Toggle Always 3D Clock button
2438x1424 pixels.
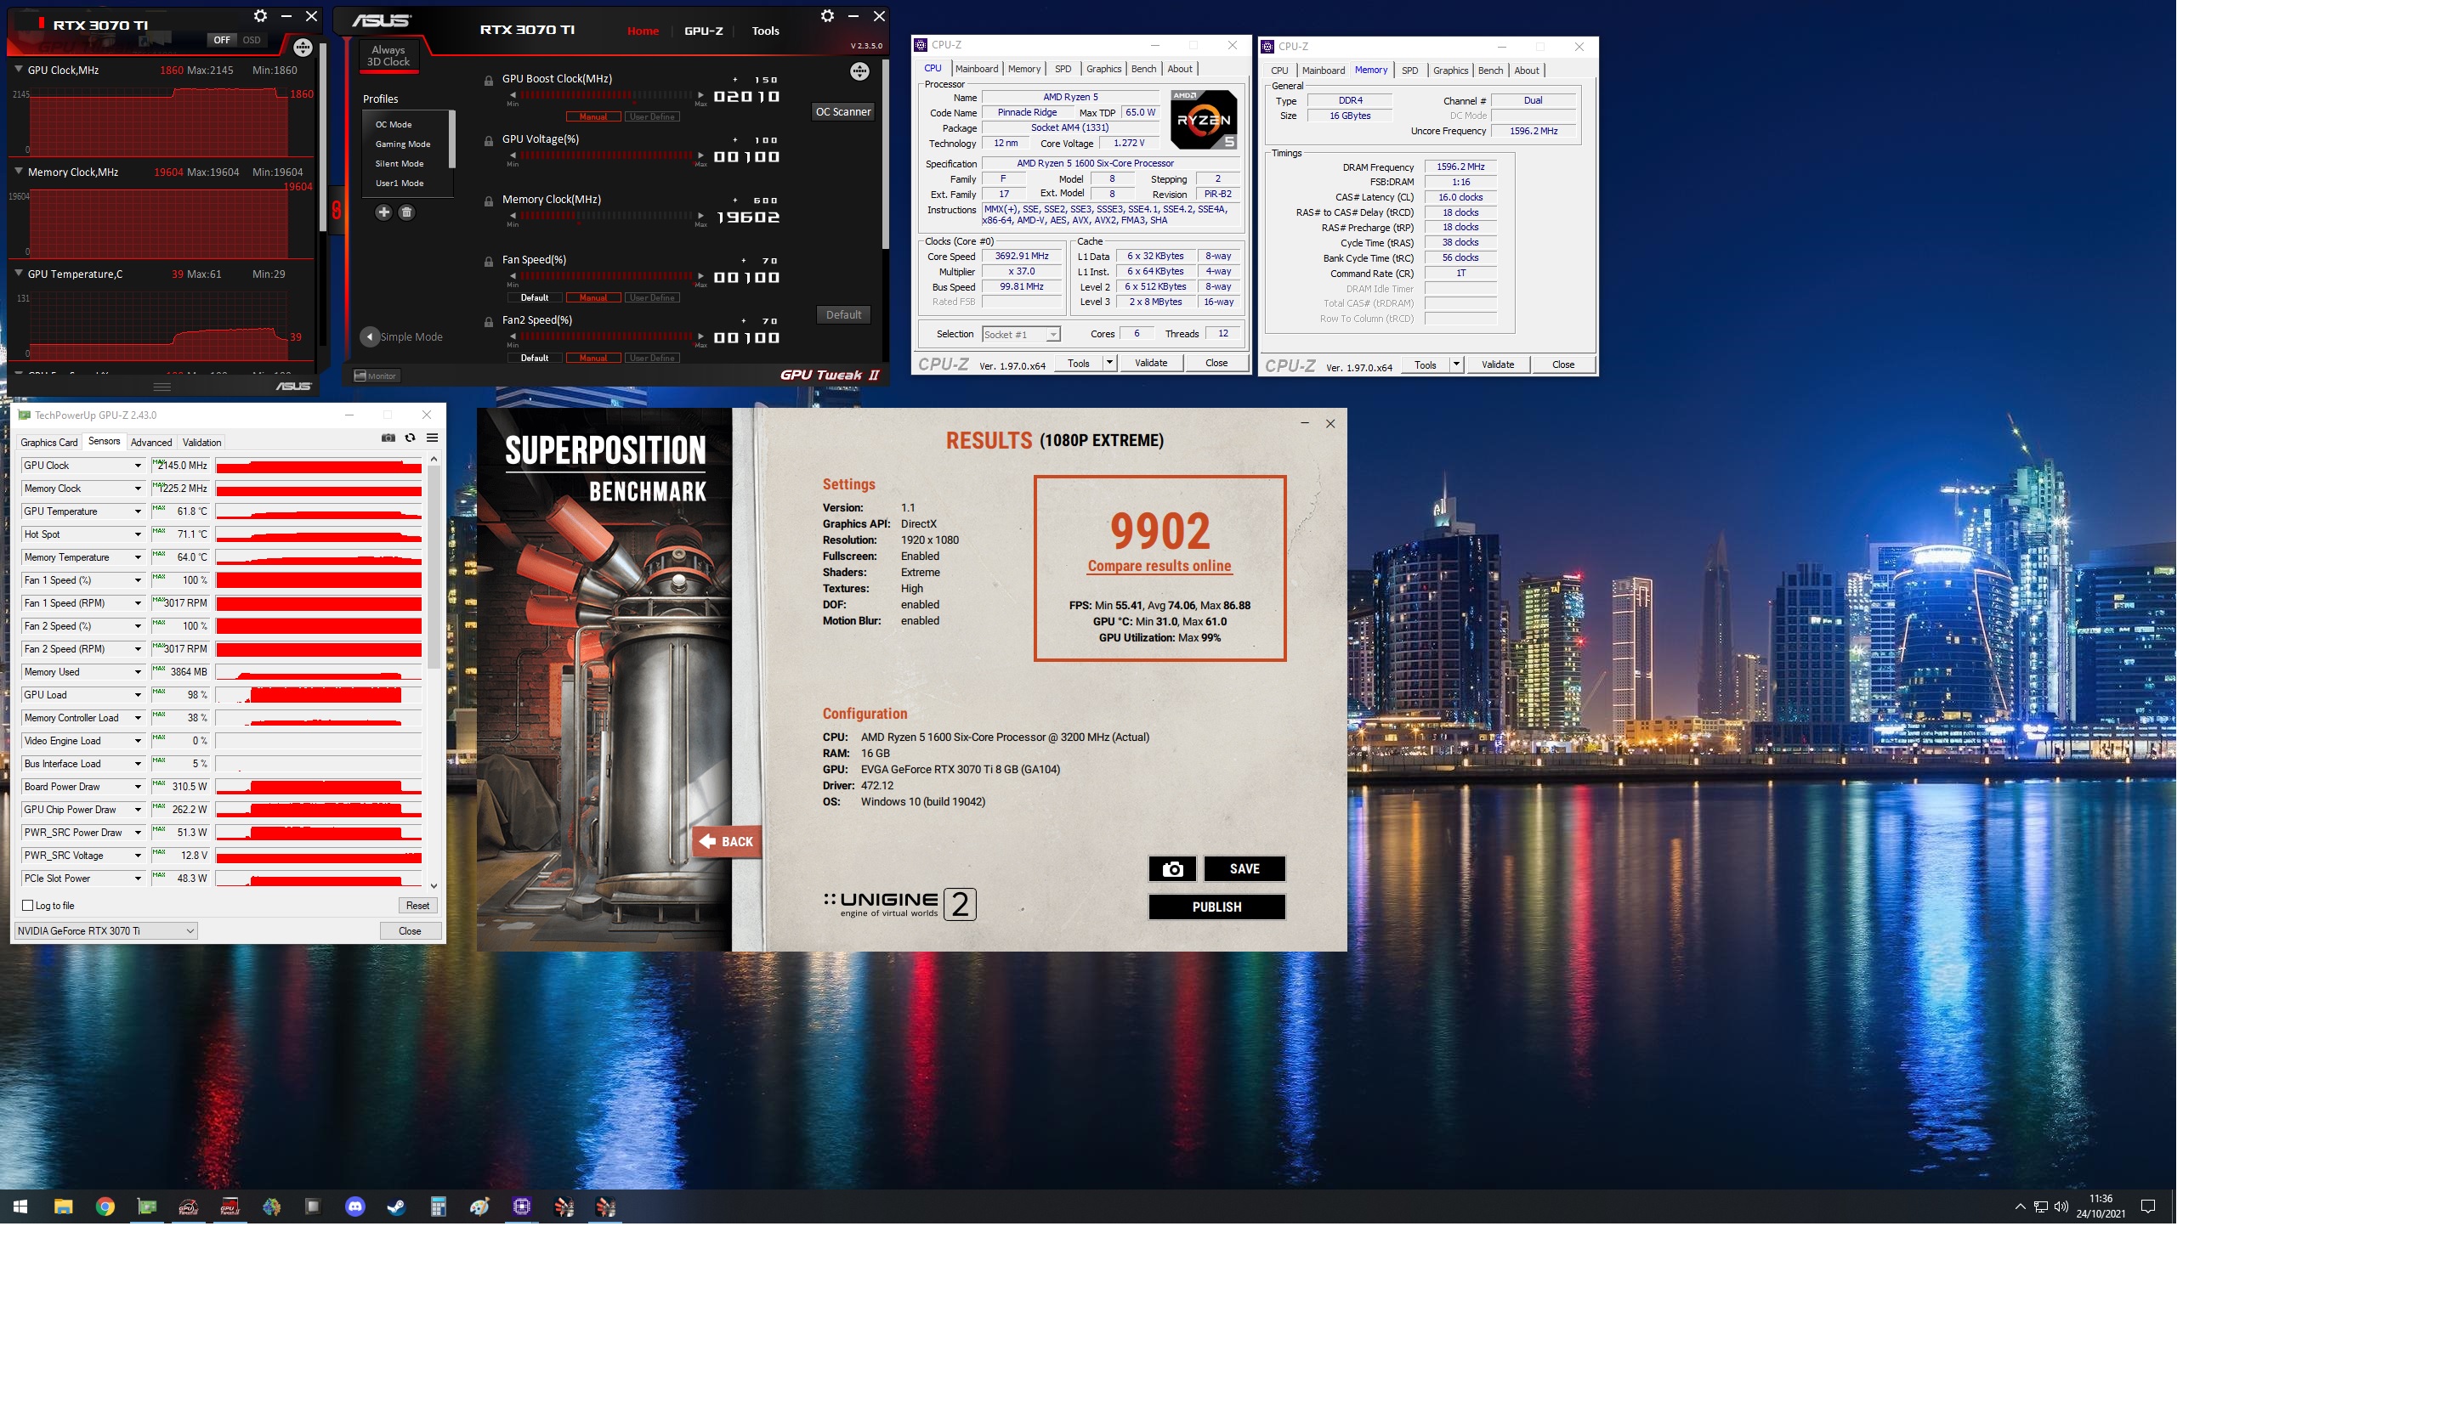click(x=388, y=56)
